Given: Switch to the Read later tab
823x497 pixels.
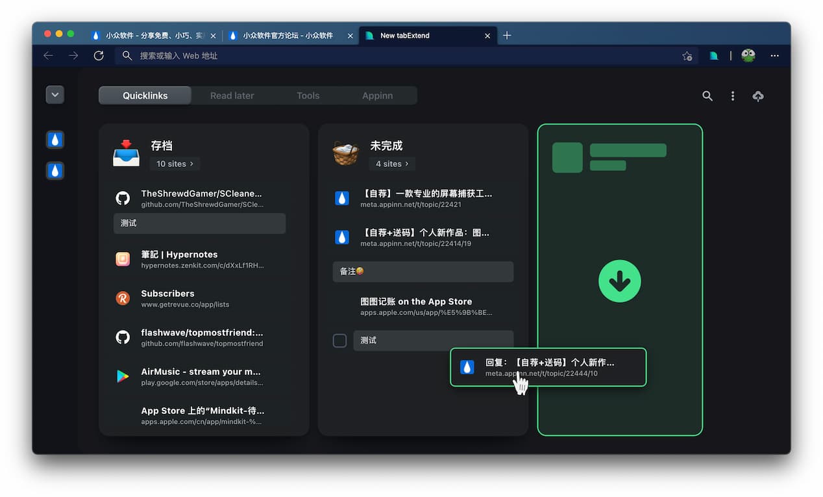Looking at the screenshot, I should coord(232,95).
